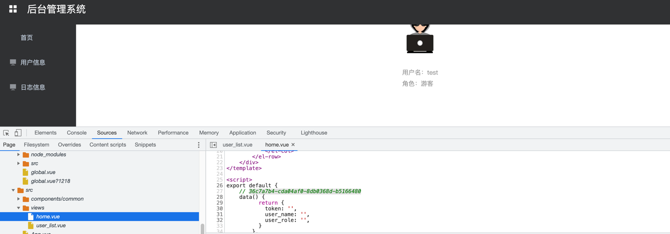This screenshot has height=234, width=670.
Task: Hide the navigator sidebar panel icon
Action: (x=214, y=145)
